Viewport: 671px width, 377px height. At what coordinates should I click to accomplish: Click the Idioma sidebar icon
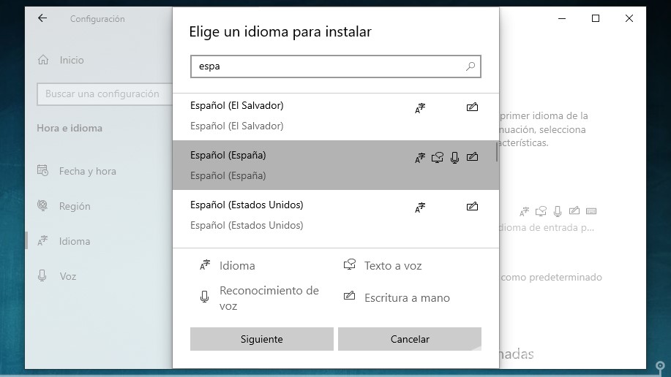click(42, 241)
